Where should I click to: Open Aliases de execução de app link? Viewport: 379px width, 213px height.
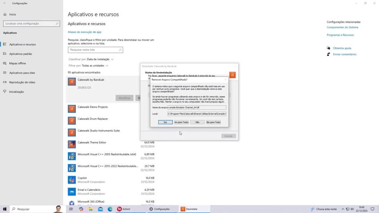[x=85, y=32]
